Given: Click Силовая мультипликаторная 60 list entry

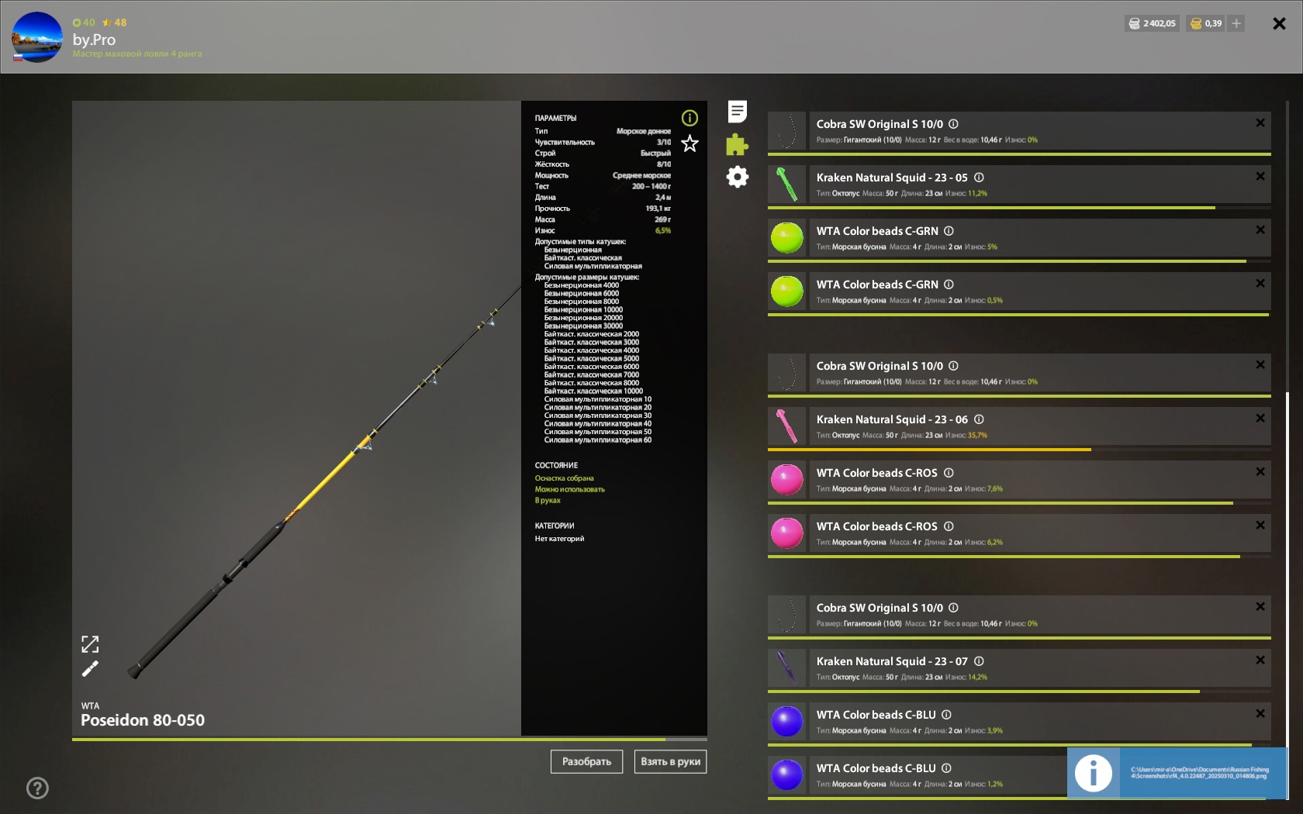Looking at the screenshot, I should pyautogui.click(x=598, y=440).
